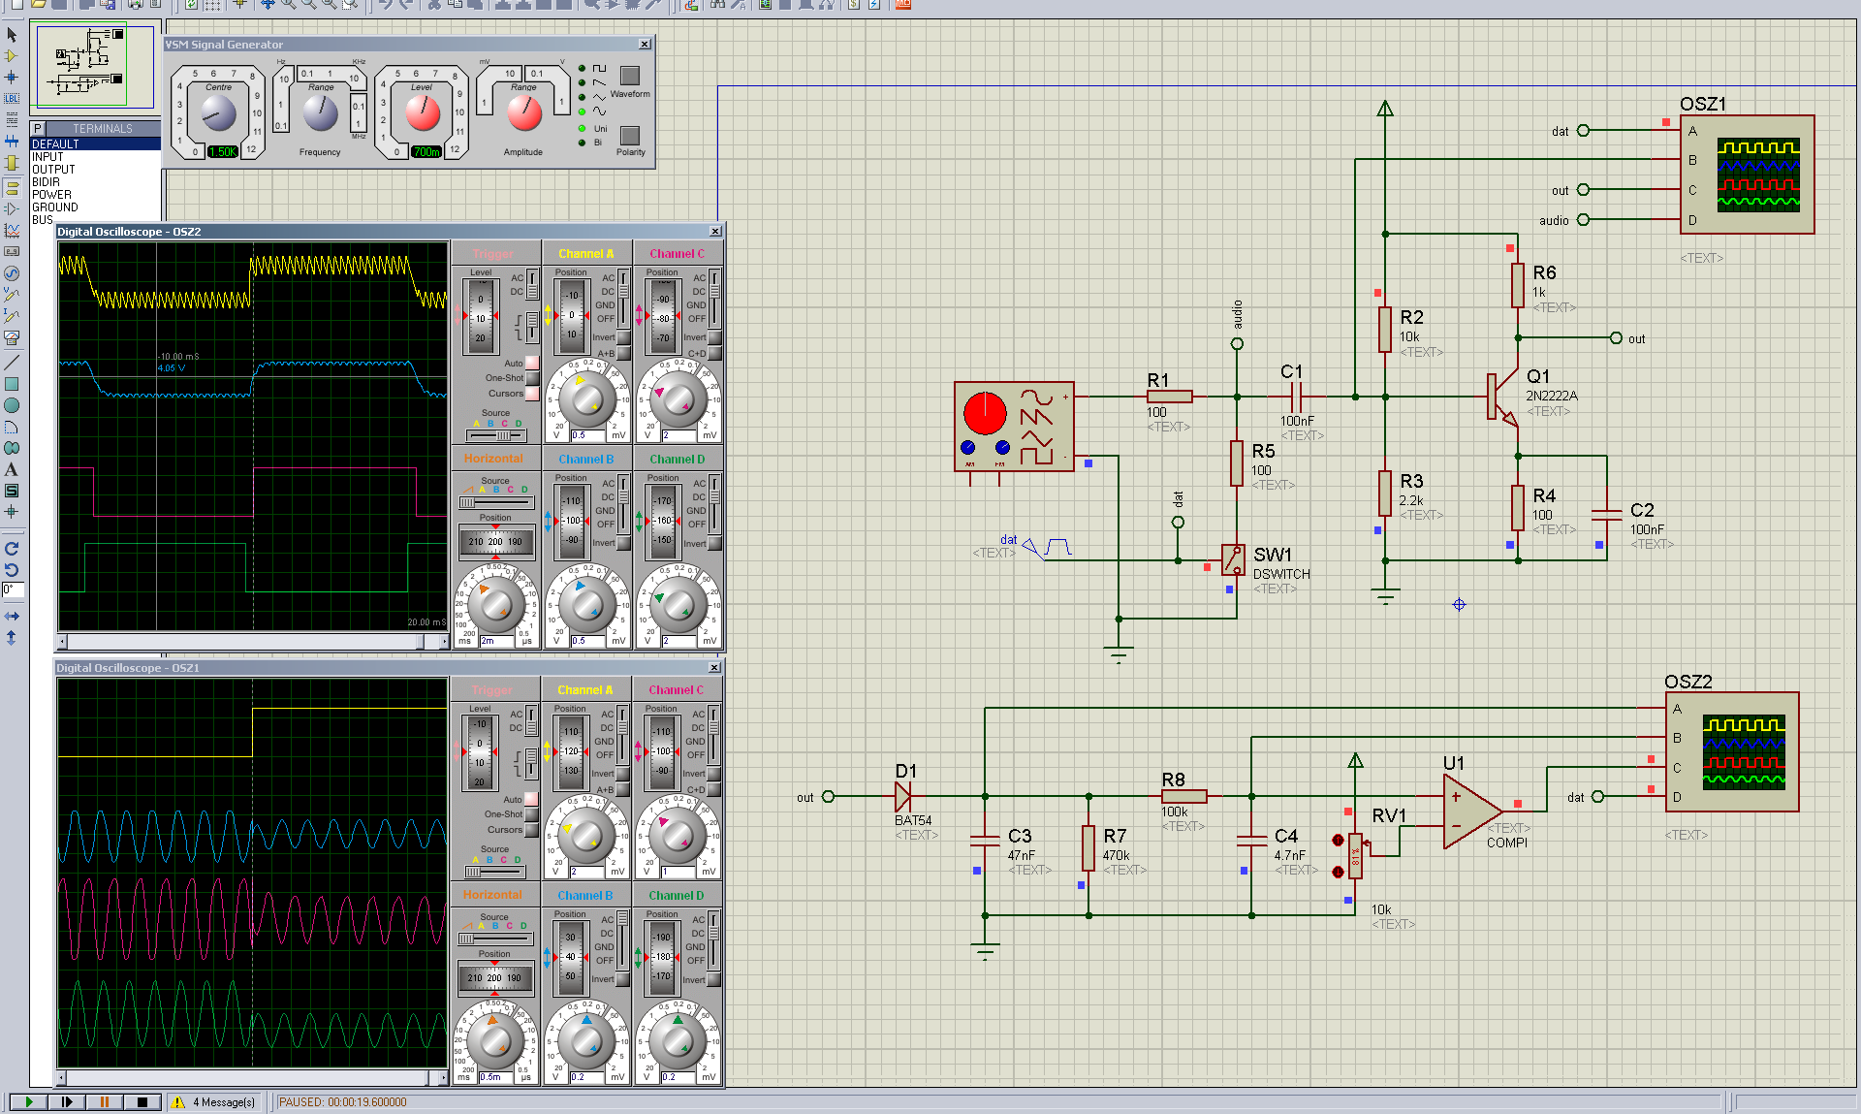Open Virtual Instruments Mode tool
1861x1114 pixels.
[x=12, y=336]
